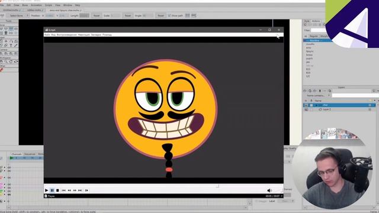Click Reset next to Scale field
379x213 pixels.
[128, 15]
